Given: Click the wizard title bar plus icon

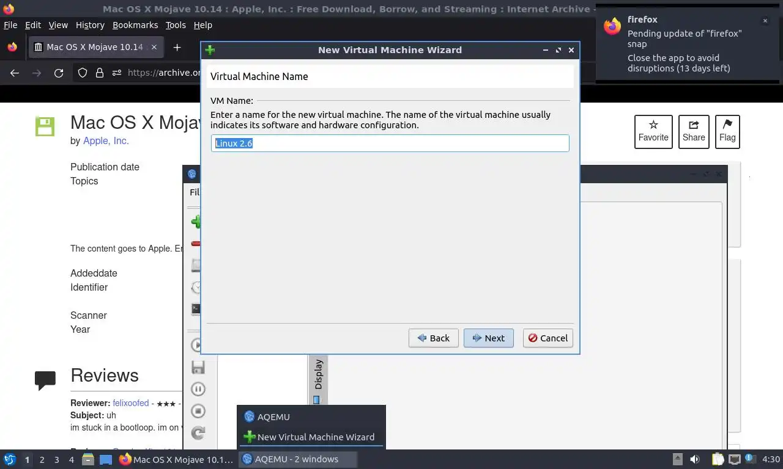Looking at the screenshot, I should tap(210, 50).
